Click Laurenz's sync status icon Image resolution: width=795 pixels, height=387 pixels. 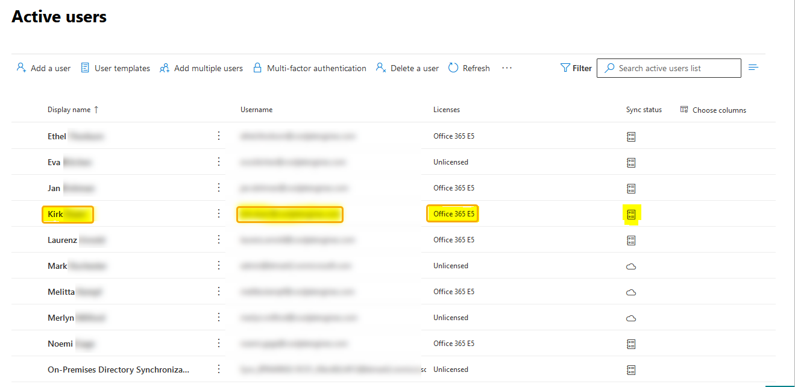[x=631, y=241]
